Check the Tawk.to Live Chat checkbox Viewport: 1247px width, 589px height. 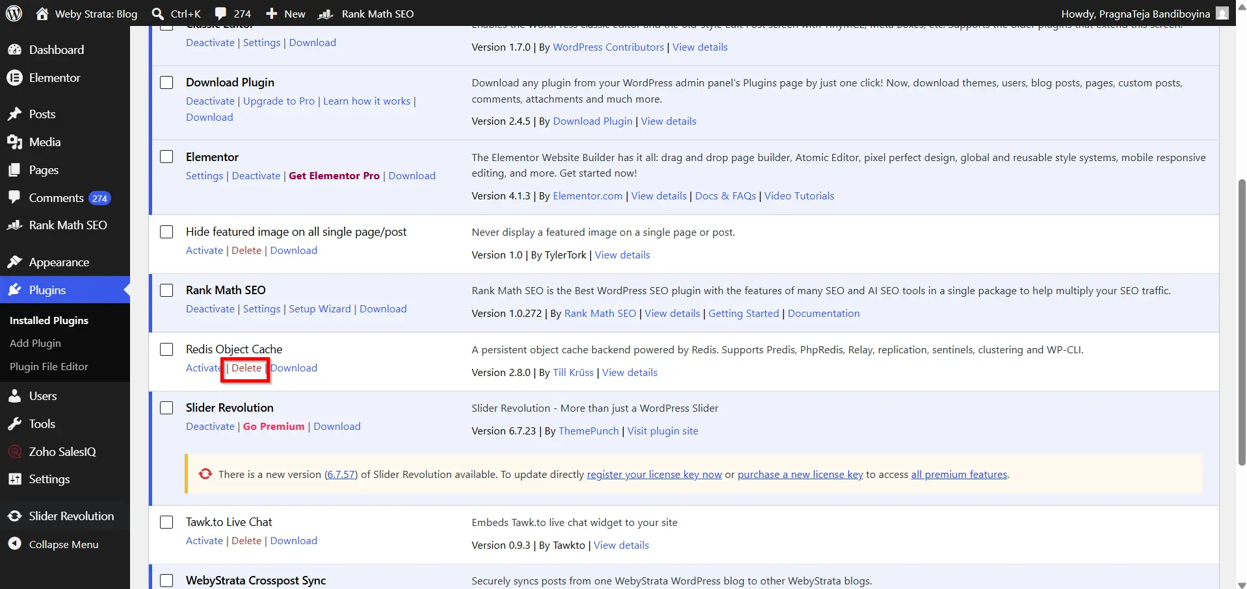pyautogui.click(x=166, y=522)
